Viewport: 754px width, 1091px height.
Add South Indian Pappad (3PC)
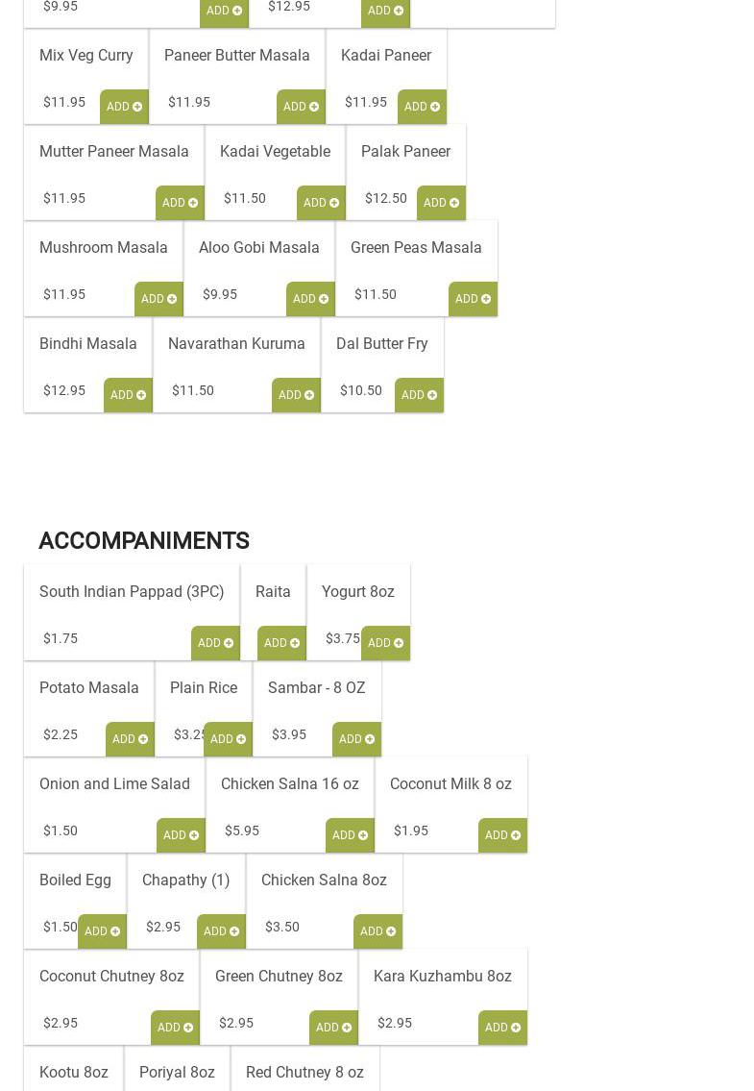coord(215,643)
